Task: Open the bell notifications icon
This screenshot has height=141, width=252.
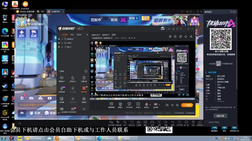Action: pos(186,36)
